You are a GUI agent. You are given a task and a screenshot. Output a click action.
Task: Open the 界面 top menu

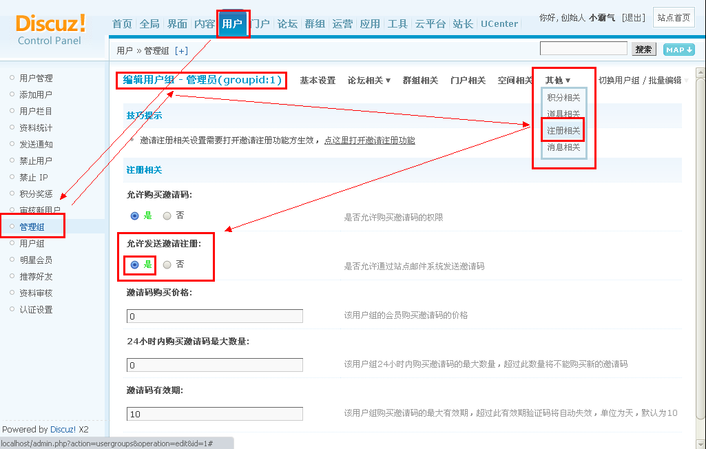(x=178, y=24)
